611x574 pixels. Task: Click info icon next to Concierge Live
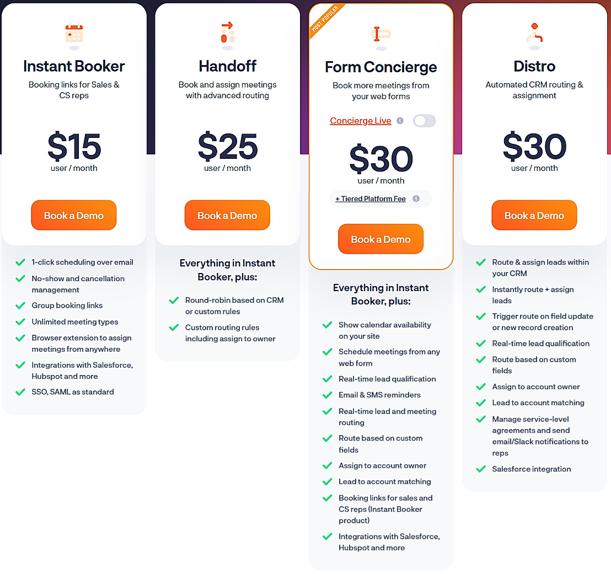(400, 121)
